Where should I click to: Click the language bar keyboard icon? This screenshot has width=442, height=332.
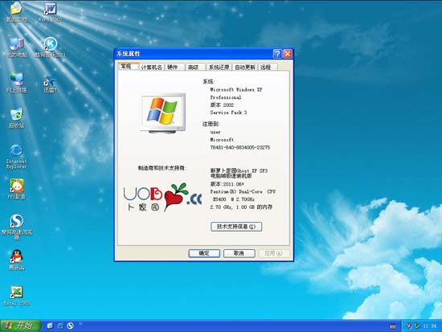pyautogui.click(x=393, y=326)
